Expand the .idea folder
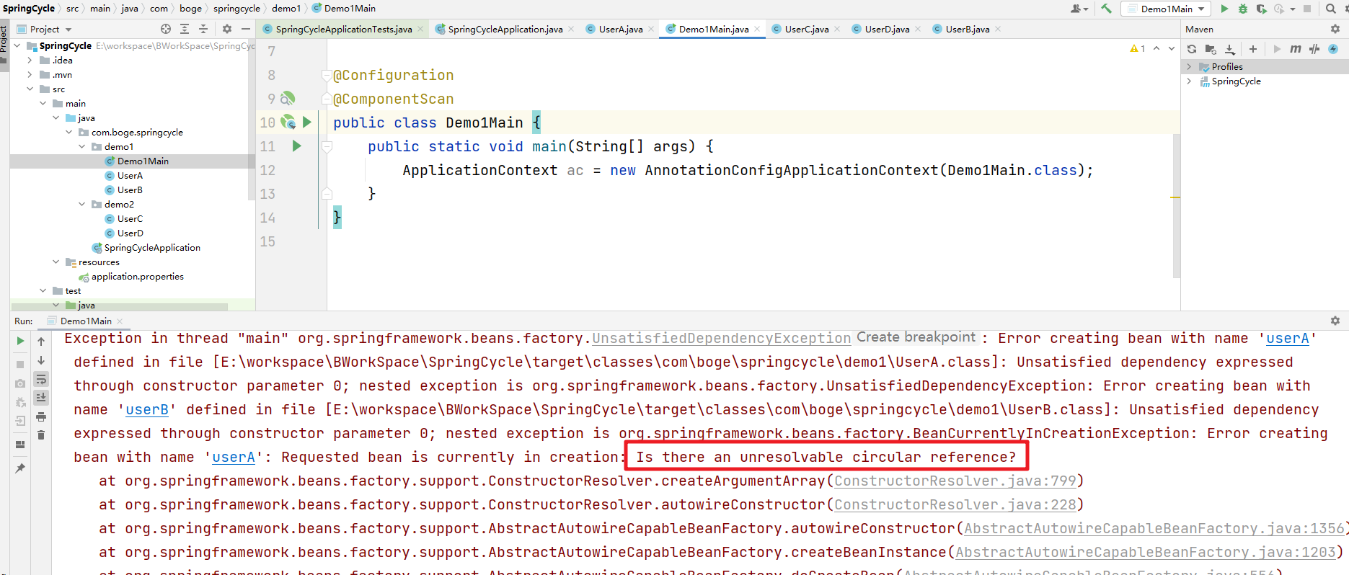Screen dimensions: 1349x575 point(30,60)
